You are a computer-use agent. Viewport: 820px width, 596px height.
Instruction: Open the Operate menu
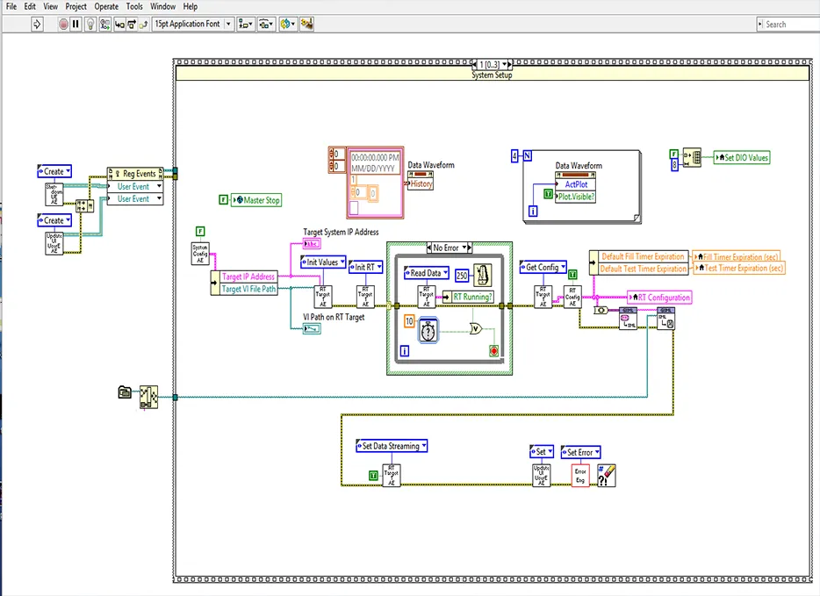[x=106, y=6]
